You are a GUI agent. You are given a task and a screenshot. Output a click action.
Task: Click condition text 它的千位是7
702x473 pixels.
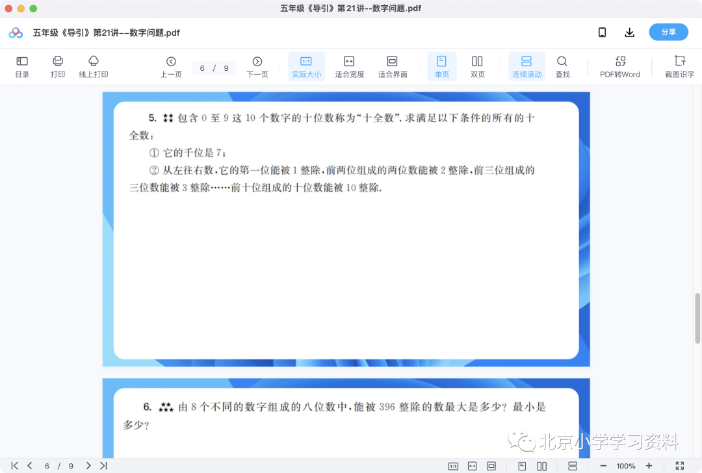point(194,153)
